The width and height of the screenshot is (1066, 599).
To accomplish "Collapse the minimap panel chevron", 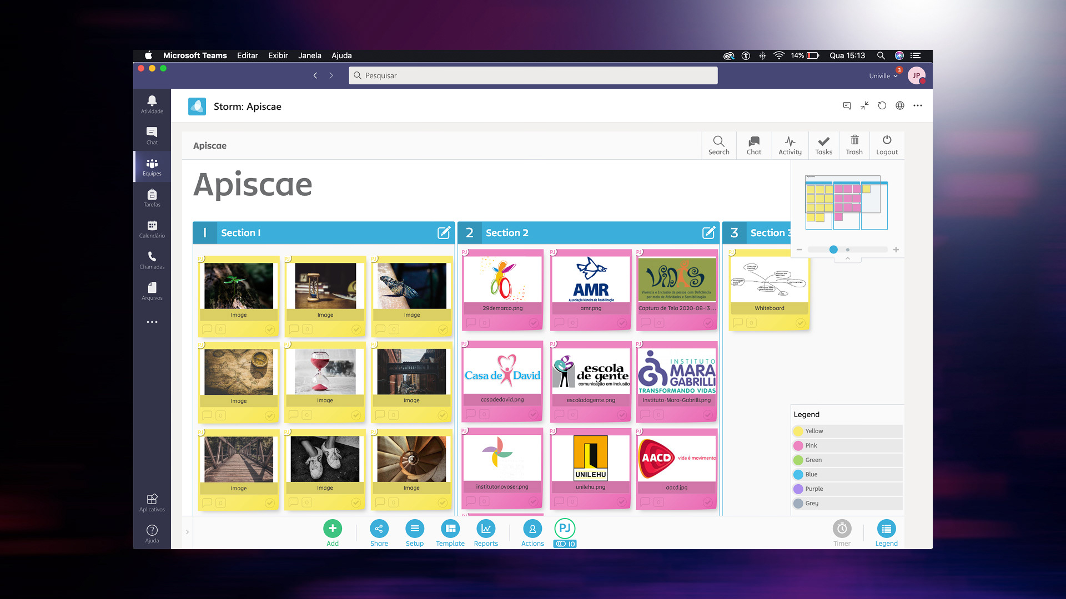I will (x=847, y=258).
